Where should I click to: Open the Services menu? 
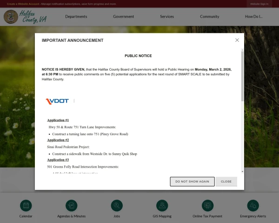click(167, 17)
